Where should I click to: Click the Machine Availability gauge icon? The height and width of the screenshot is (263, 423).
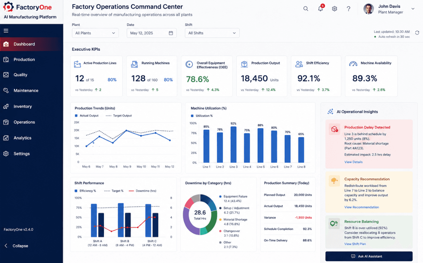click(353, 64)
